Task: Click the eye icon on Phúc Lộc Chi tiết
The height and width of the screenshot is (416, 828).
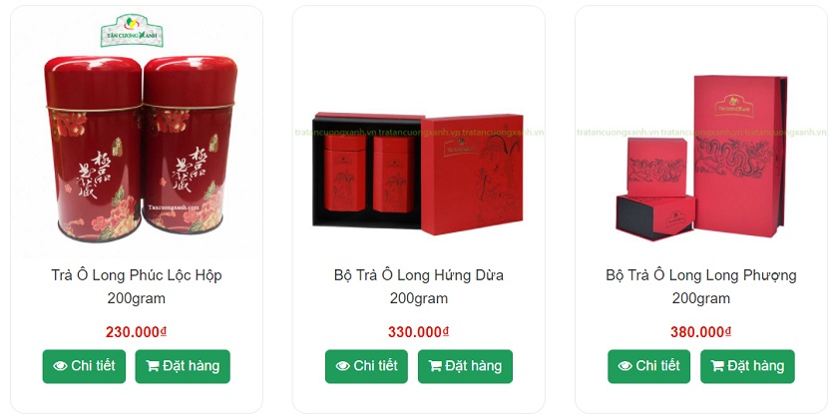Action: [60, 366]
